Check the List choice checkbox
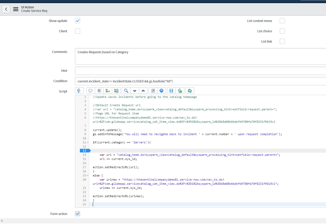 (282, 31)
